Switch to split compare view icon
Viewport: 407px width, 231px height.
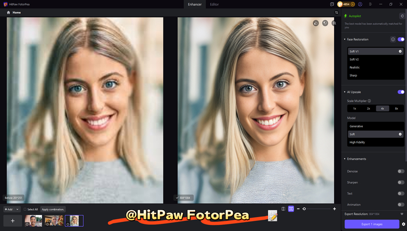coord(284,209)
